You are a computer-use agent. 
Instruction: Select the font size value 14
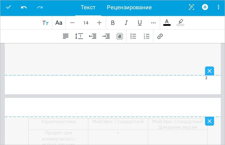[86, 23]
